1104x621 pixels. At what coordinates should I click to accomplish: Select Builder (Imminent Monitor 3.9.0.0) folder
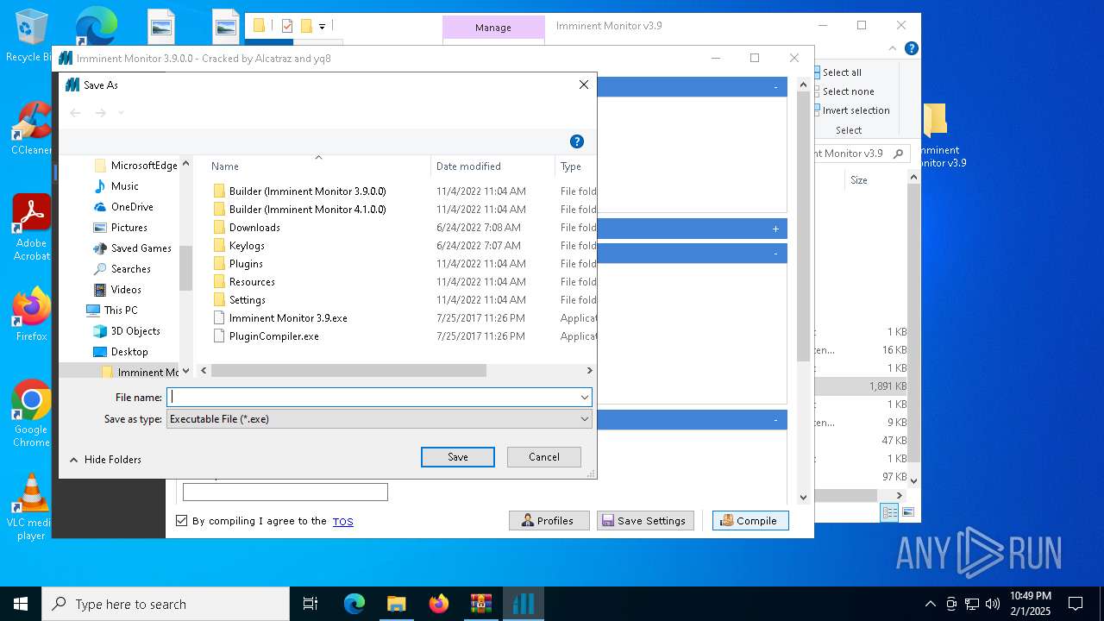click(x=307, y=191)
